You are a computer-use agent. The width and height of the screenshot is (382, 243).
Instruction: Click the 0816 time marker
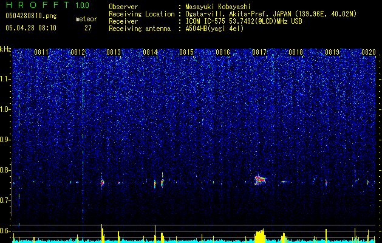tap(223, 52)
